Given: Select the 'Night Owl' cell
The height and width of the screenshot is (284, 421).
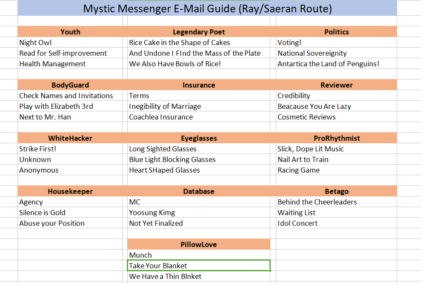Looking at the screenshot, I should pyautogui.click(x=70, y=43).
